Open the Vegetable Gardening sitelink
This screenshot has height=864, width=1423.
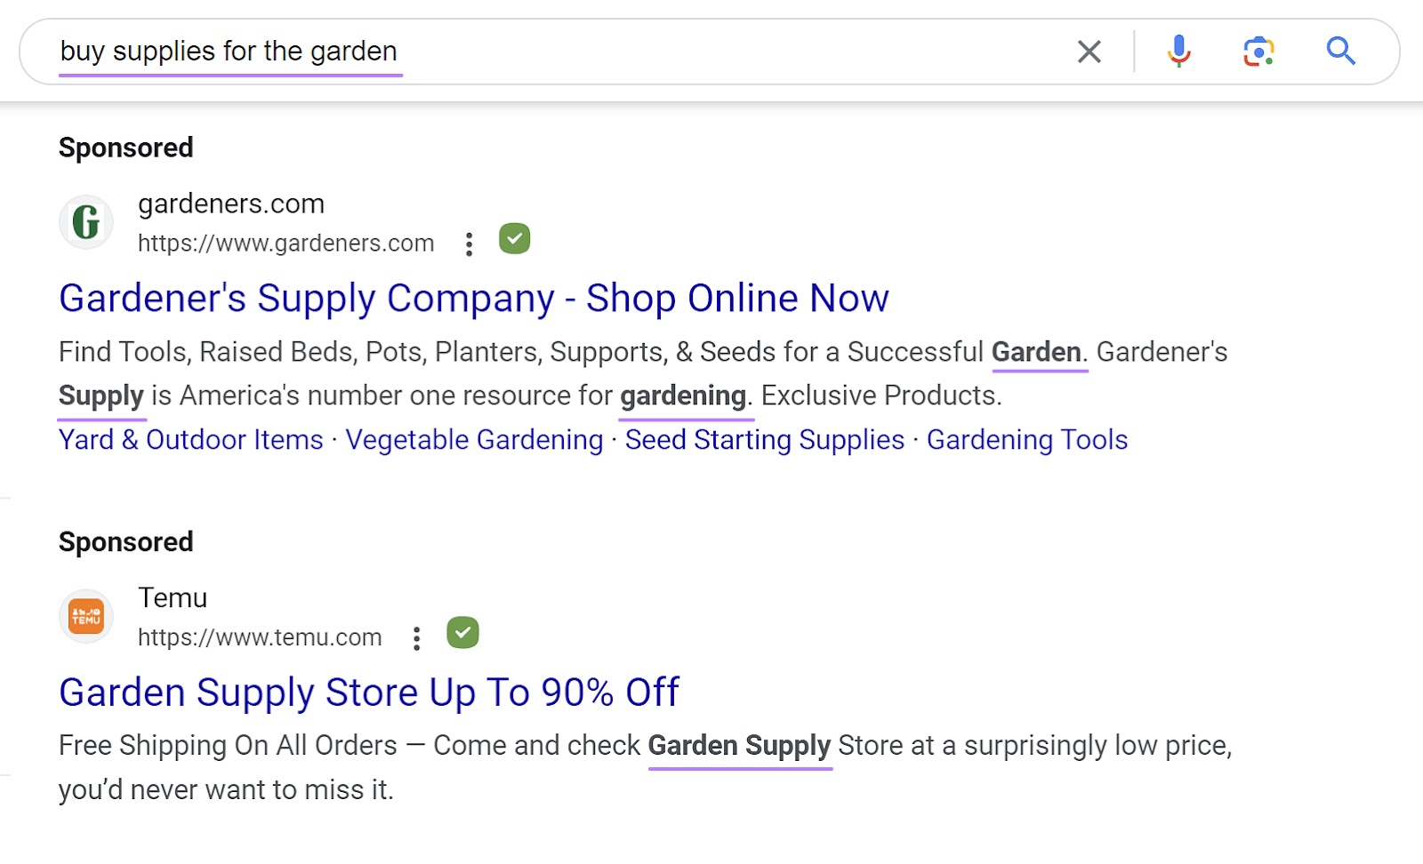[x=473, y=439]
